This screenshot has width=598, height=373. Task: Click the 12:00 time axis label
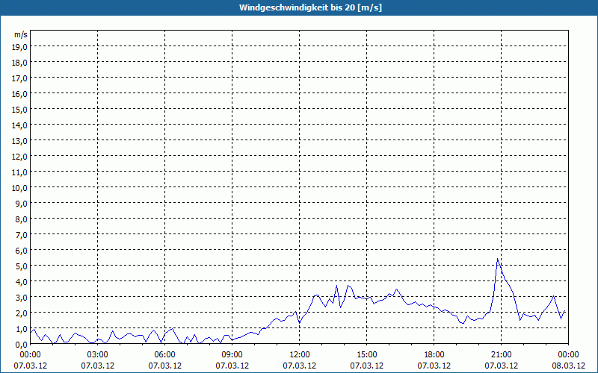pos(300,355)
